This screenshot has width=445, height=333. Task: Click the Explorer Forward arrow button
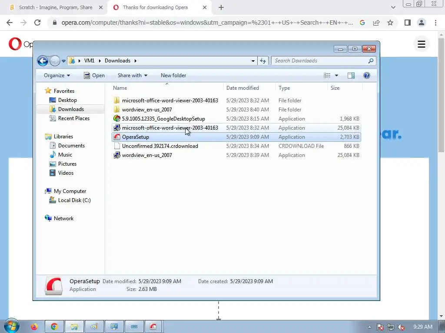(54, 61)
